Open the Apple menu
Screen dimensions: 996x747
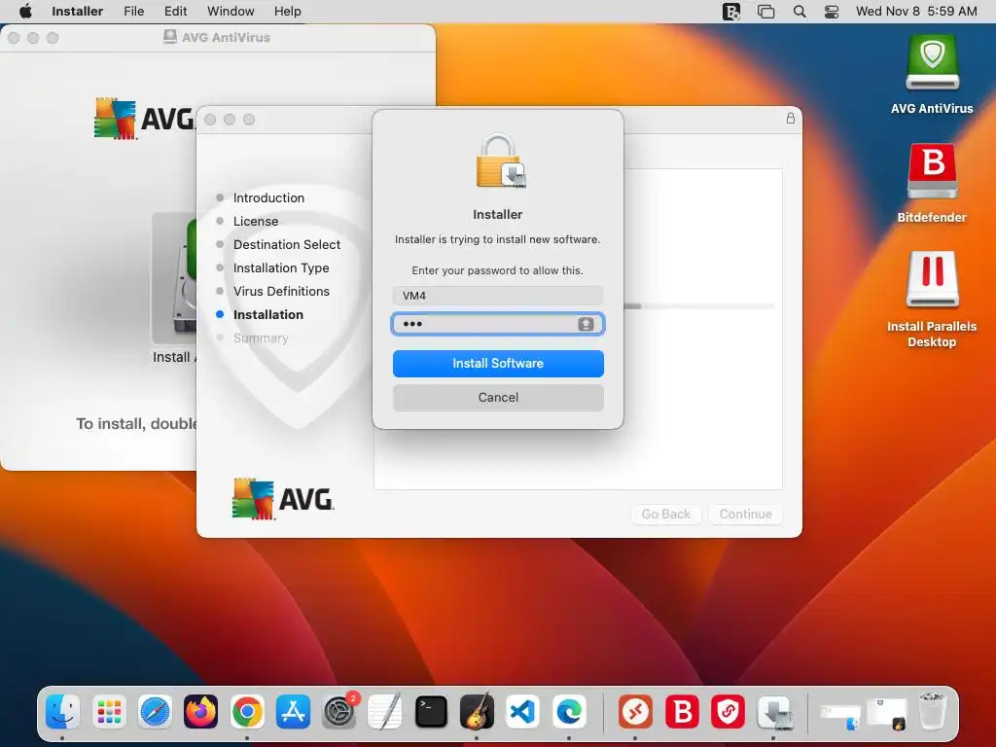[x=25, y=11]
